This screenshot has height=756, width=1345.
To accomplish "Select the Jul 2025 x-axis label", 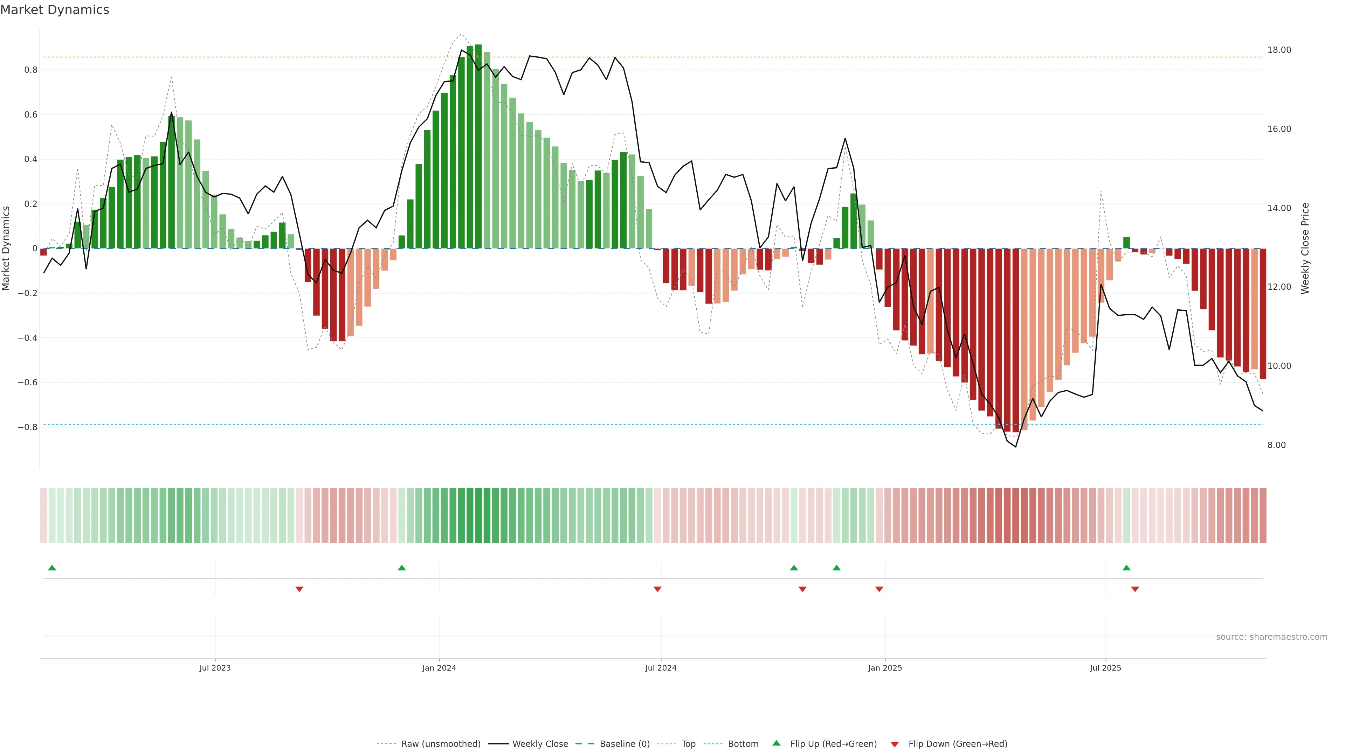I will coord(1105,668).
